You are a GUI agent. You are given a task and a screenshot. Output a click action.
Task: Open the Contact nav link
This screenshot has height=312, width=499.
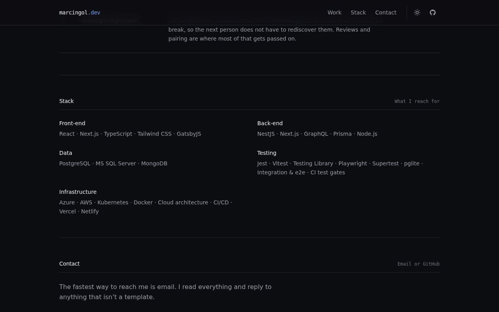[386, 12]
